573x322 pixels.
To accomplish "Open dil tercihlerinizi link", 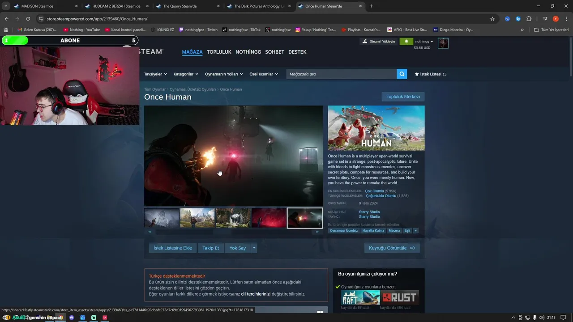I will (x=256, y=294).
